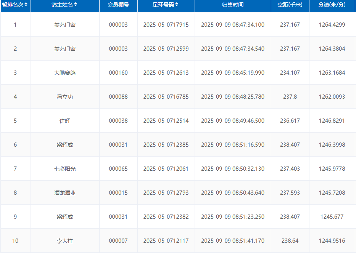Click owner name 许辉
356x253 pixels.
(65, 121)
